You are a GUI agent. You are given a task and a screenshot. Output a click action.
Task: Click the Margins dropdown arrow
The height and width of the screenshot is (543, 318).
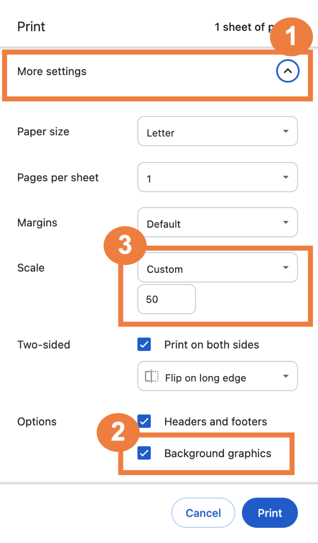click(x=286, y=223)
